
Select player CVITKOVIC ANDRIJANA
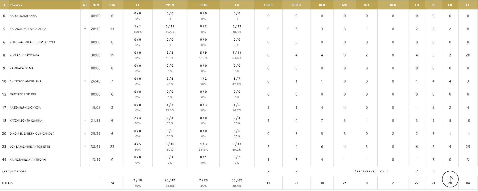pyautogui.click(x=26, y=81)
